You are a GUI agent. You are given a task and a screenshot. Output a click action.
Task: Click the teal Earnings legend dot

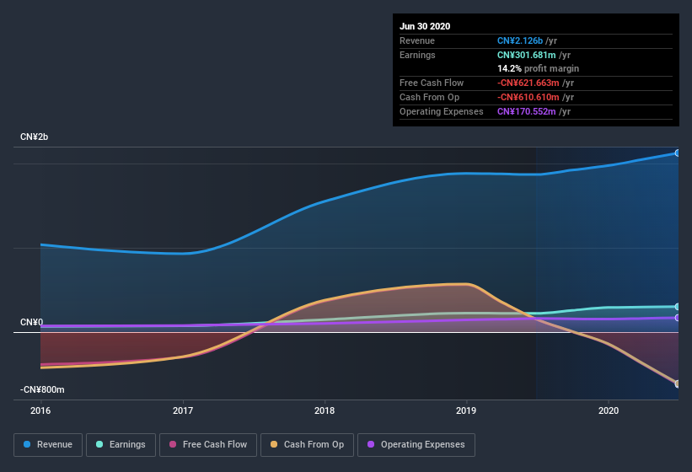click(x=99, y=444)
